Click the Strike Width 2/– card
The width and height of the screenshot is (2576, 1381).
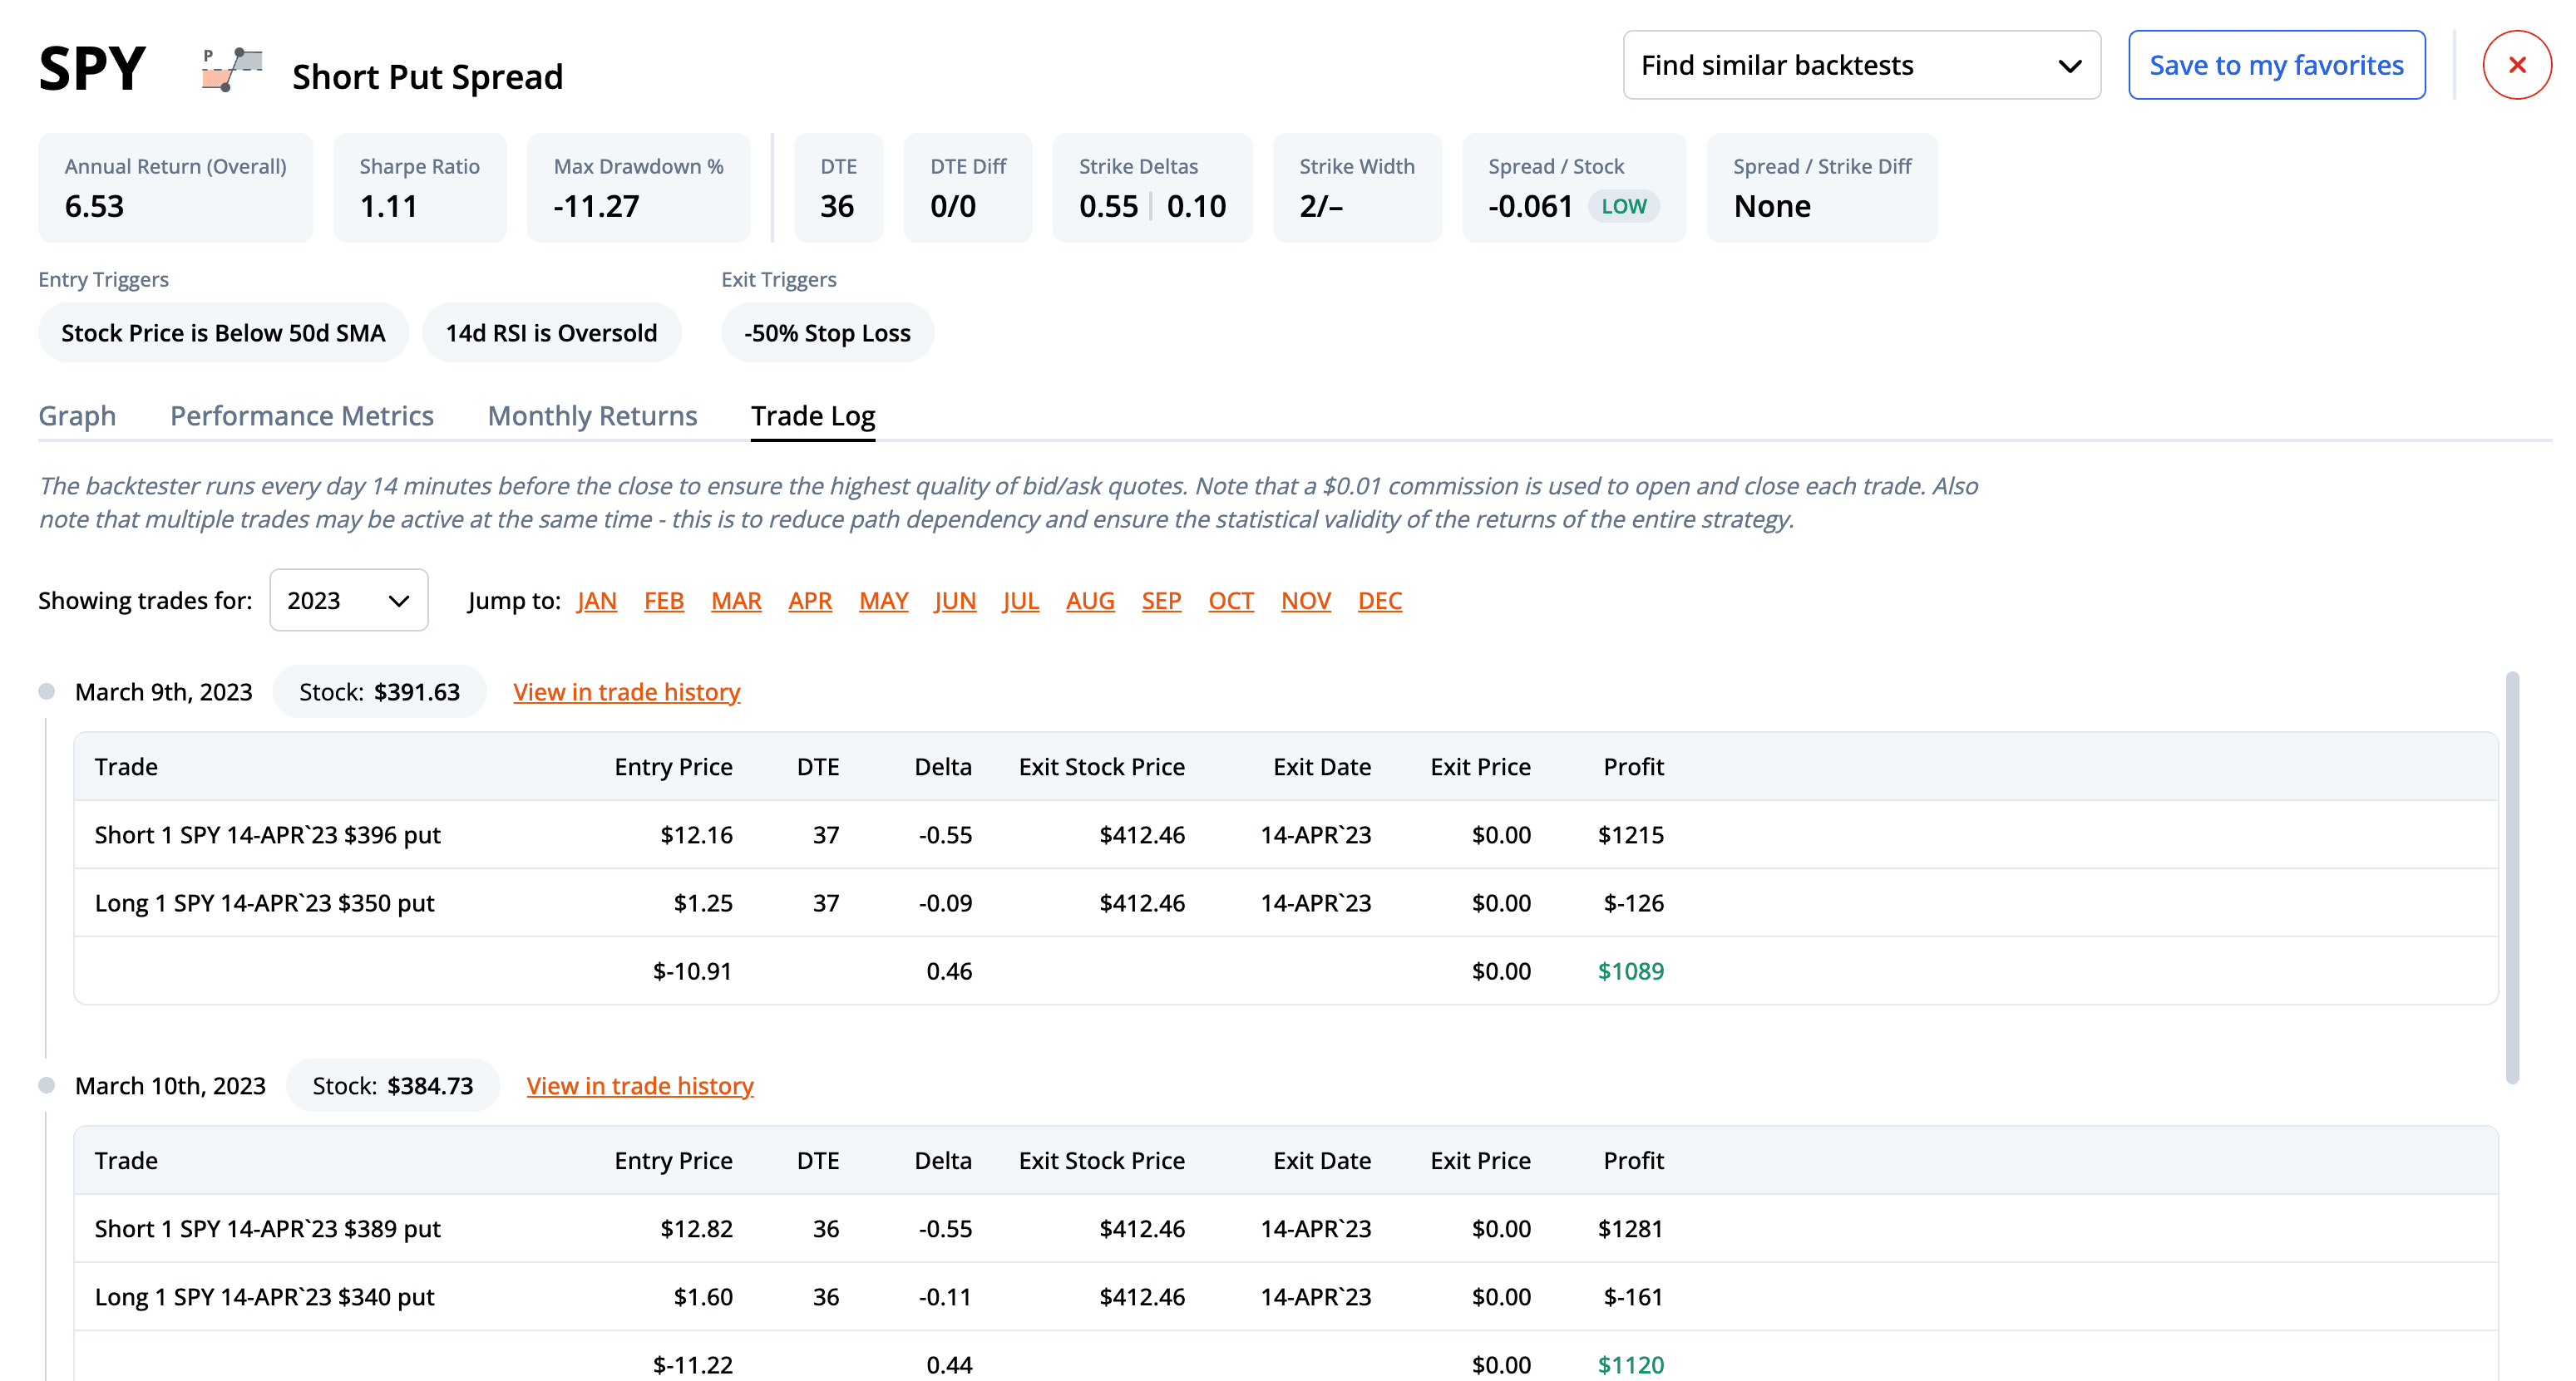point(1357,188)
